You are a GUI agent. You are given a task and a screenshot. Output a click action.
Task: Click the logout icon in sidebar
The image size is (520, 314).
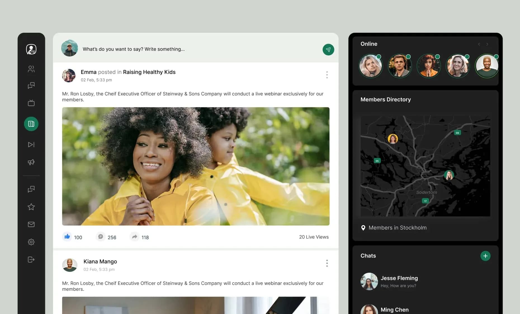tap(31, 260)
